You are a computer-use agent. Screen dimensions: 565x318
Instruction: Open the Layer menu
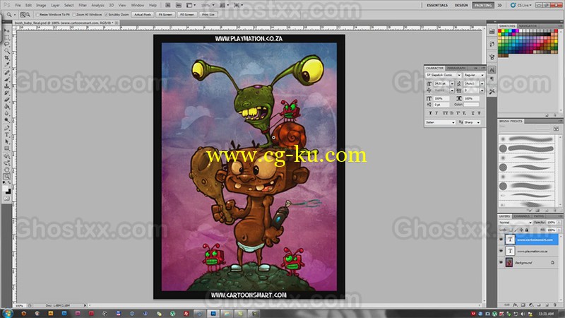(x=55, y=6)
